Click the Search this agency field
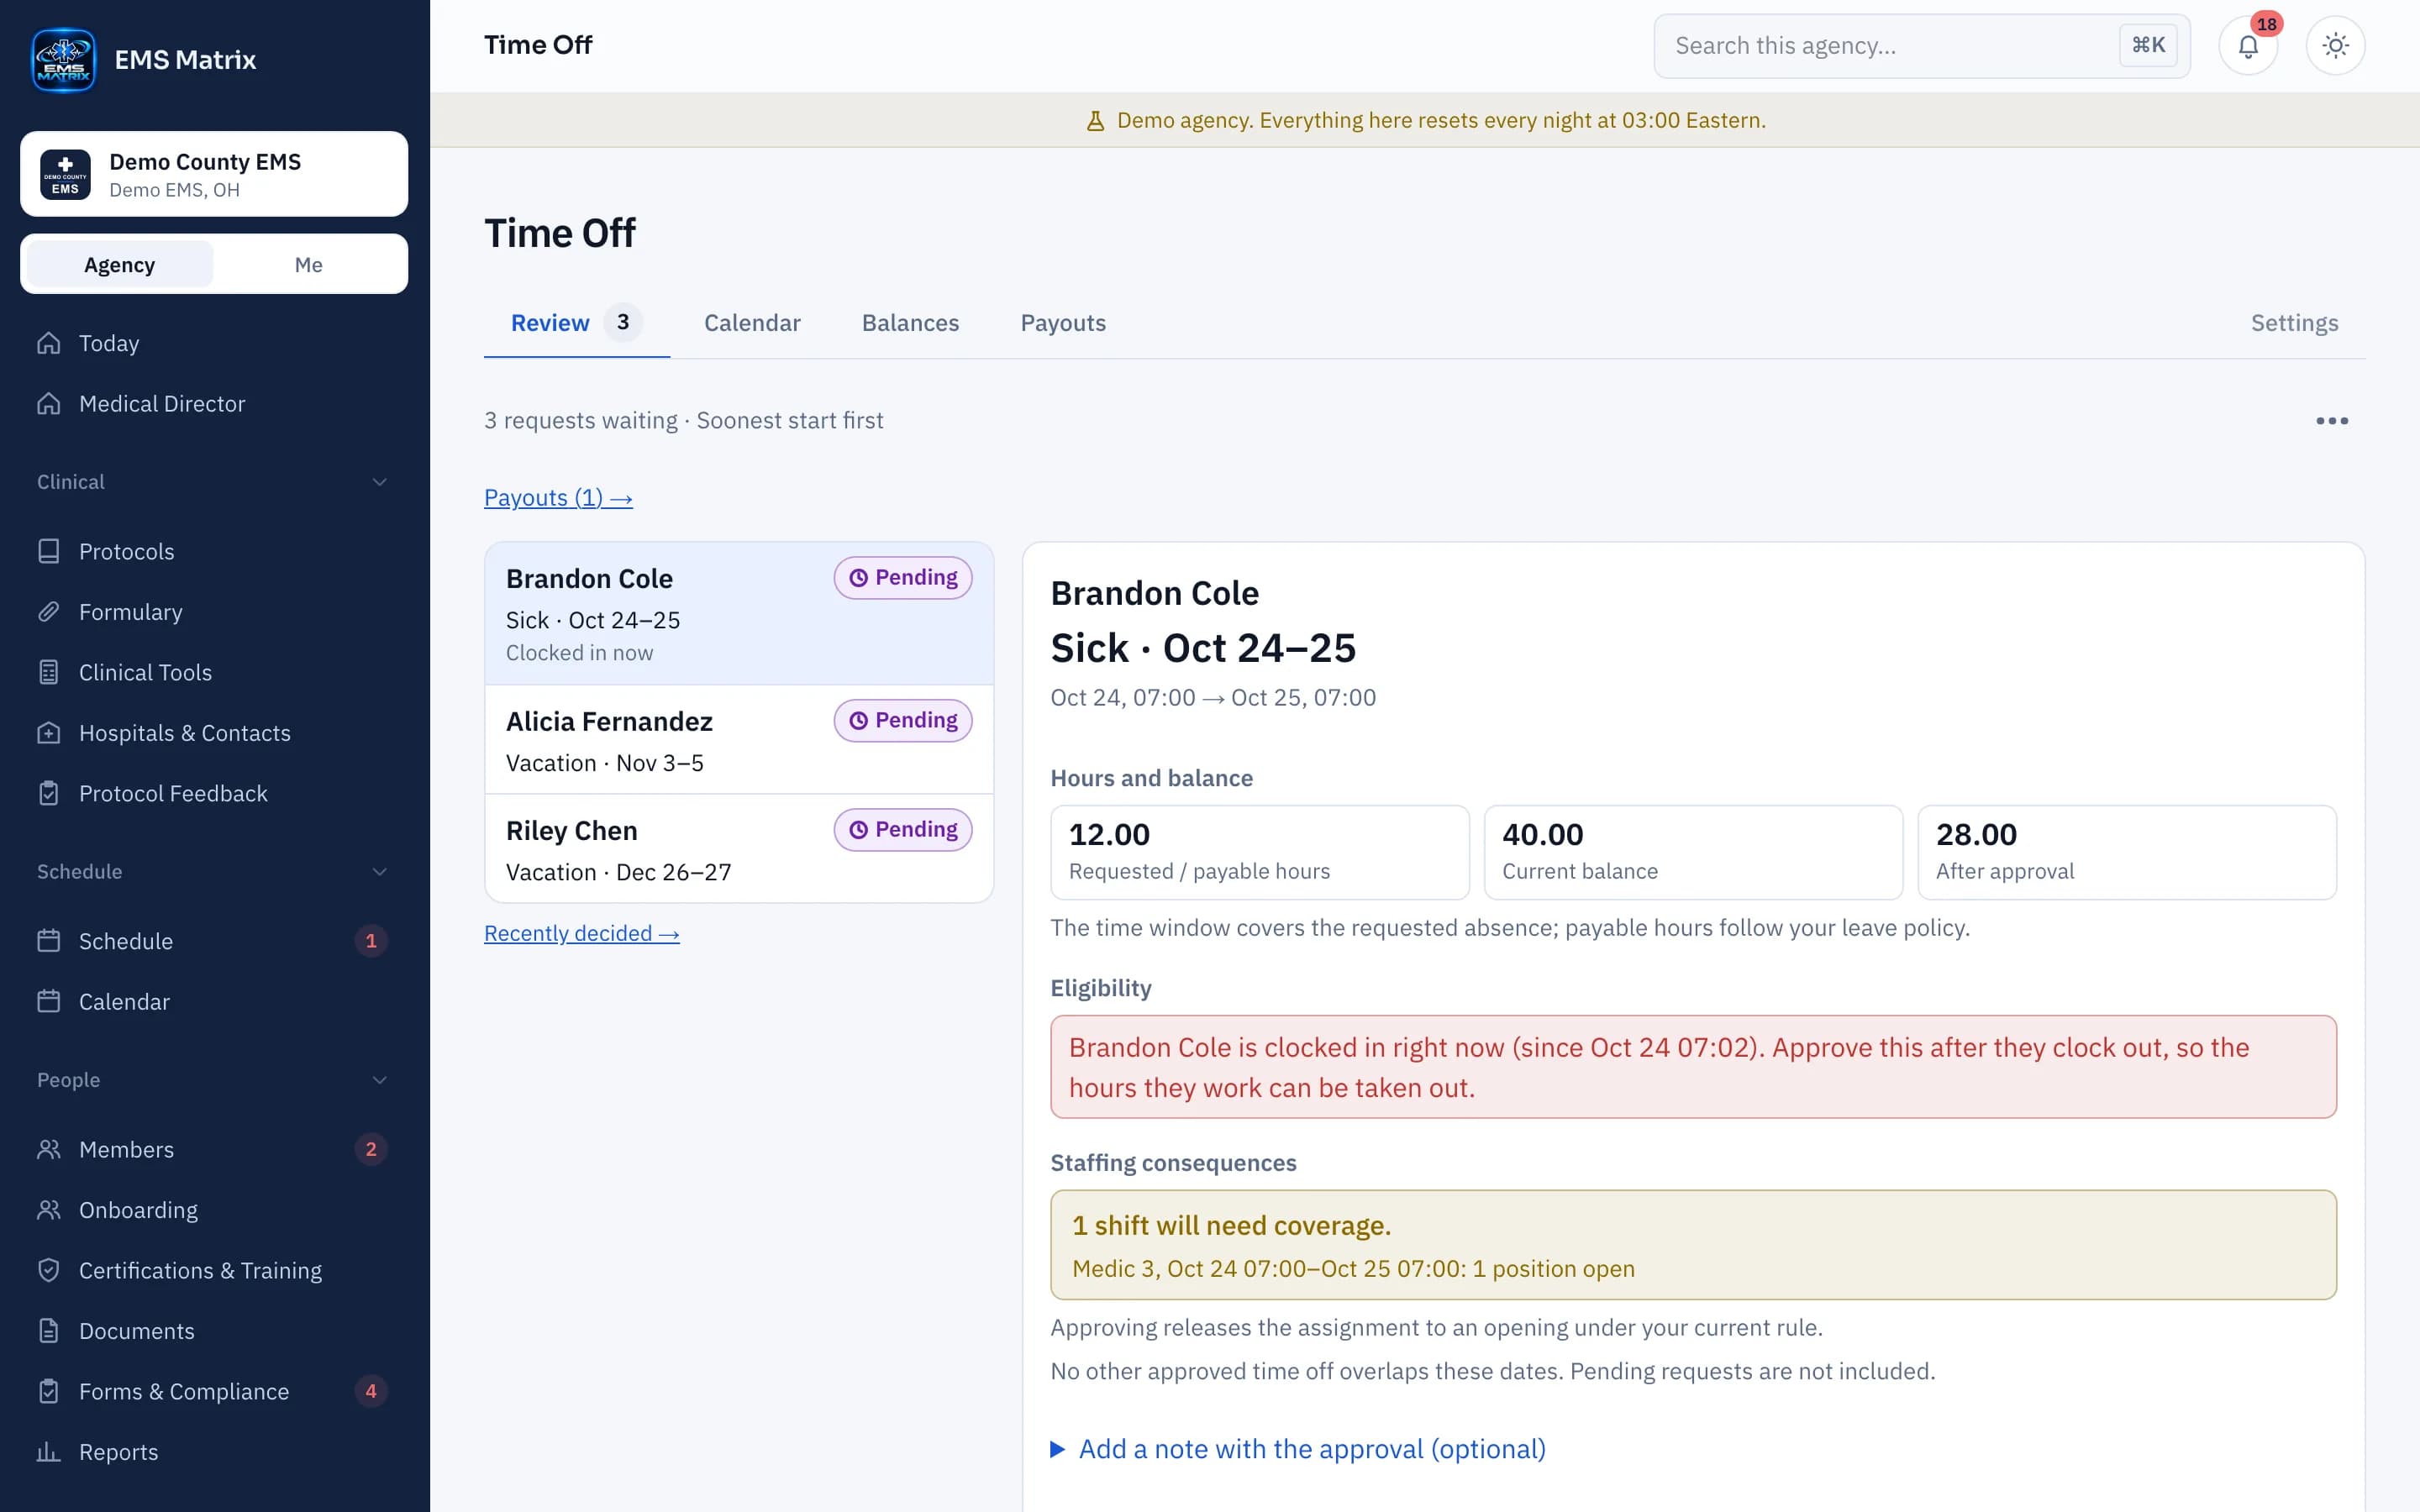The image size is (2420, 1512). click(x=1921, y=46)
